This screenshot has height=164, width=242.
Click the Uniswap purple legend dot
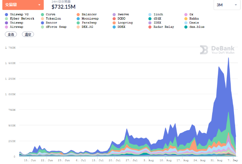pos(7,23)
